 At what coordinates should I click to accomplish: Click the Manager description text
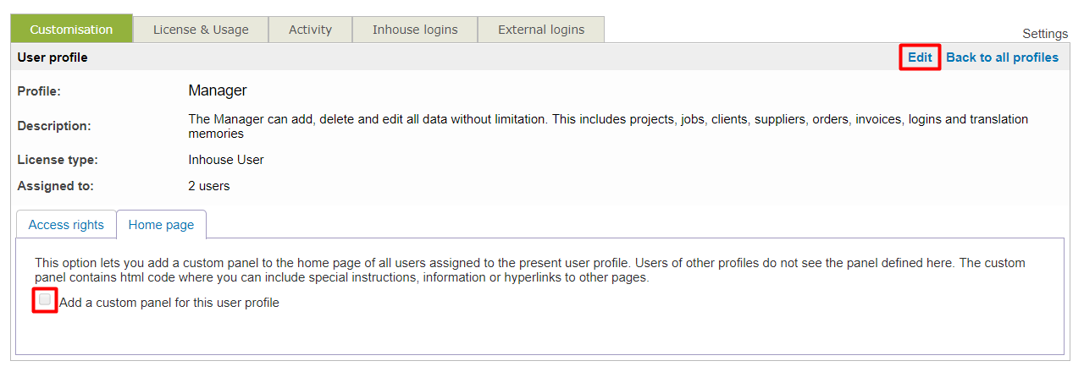[x=607, y=126]
